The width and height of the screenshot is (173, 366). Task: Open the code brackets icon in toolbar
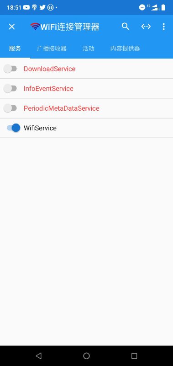[146, 27]
